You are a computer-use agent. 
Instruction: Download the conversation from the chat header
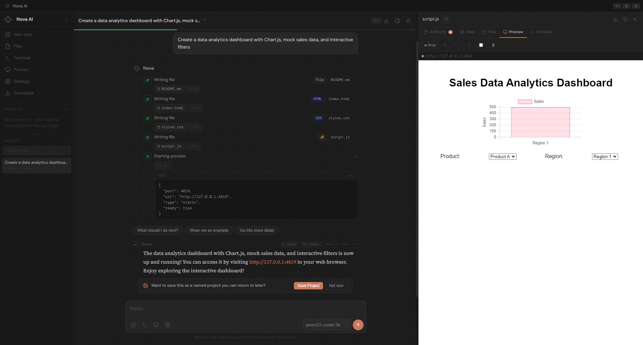[386, 21]
